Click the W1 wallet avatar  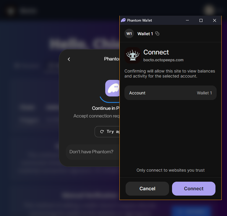[129, 34]
